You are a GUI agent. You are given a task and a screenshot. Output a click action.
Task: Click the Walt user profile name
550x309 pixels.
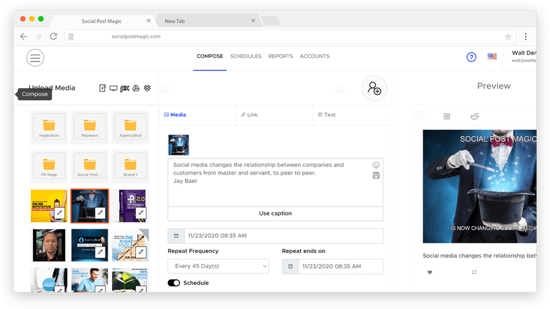pyautogui.click(x=524, y=53)
